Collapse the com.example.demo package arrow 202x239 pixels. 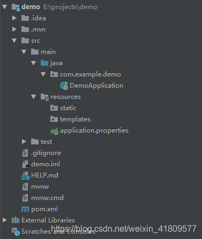coord(43,74)
